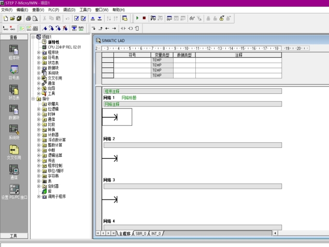Click the red Stop PLC icon

(x=144, y=18)
